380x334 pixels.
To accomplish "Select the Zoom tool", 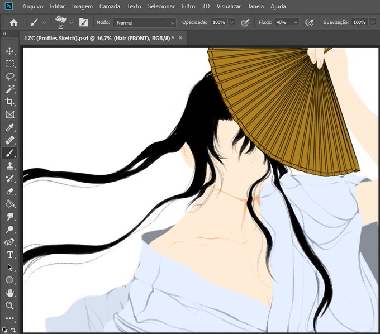I will click(9, 306).
